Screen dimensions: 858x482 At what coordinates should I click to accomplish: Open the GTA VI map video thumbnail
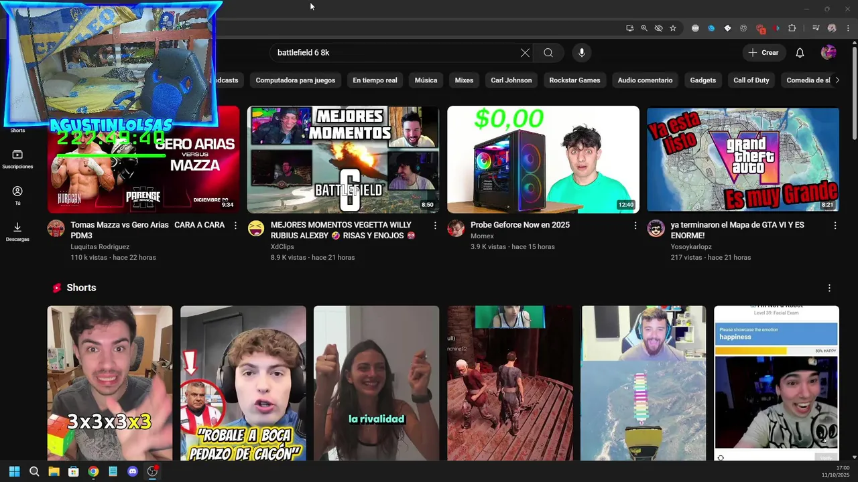tap(743, 159)
